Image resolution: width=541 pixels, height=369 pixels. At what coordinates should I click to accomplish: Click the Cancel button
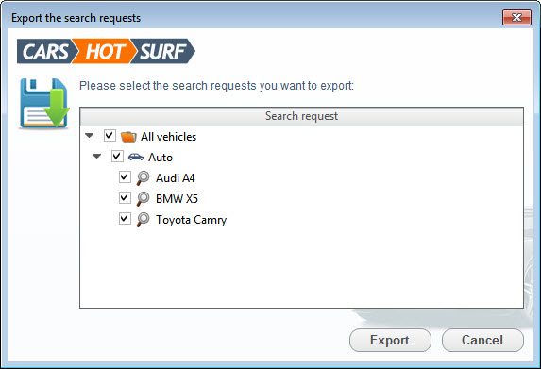click(482, 341)
